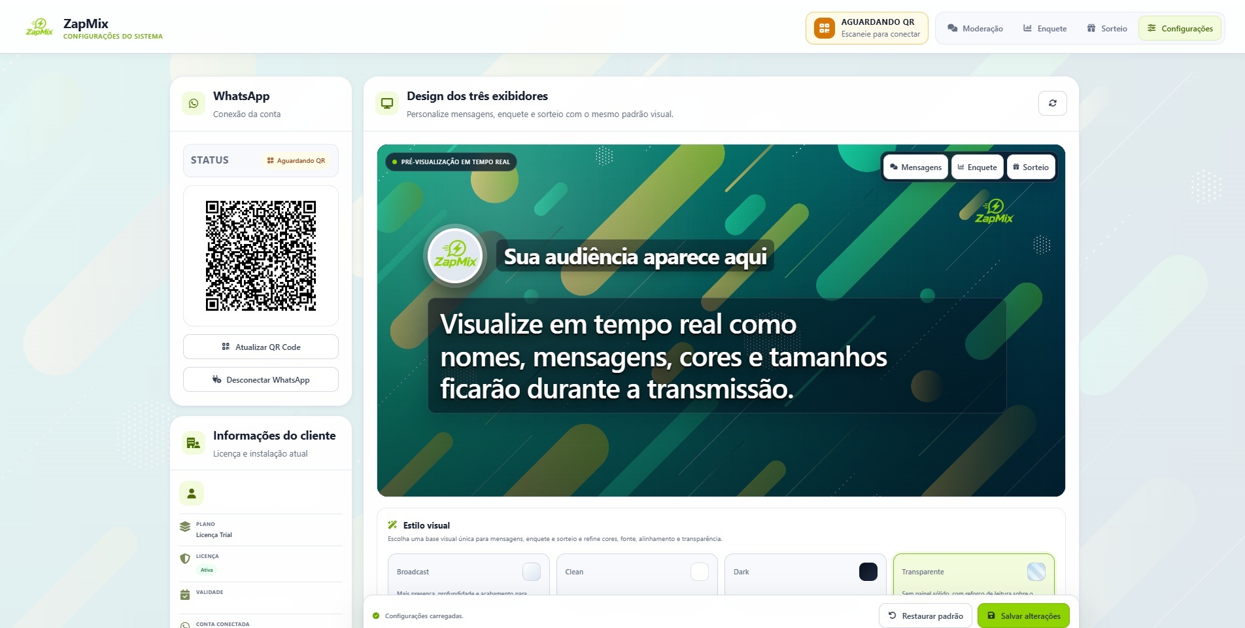Click the refresh preview button
This screenshot has height=628, width=1245.
tap(1053, 103)
